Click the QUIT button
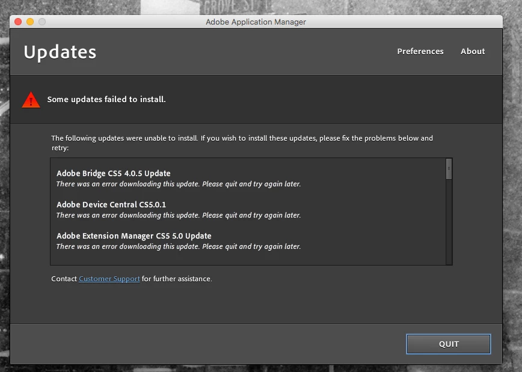Image resolution: width=522 pixels, height=372 pixels. click(x=449, y=344)
